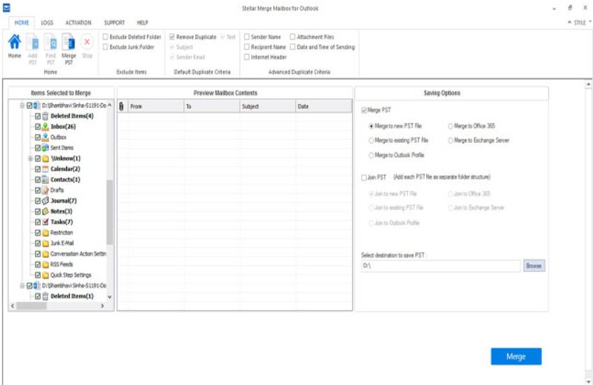
Task: Select the Calendar(2) folder icon
Action: pos(45,169)
